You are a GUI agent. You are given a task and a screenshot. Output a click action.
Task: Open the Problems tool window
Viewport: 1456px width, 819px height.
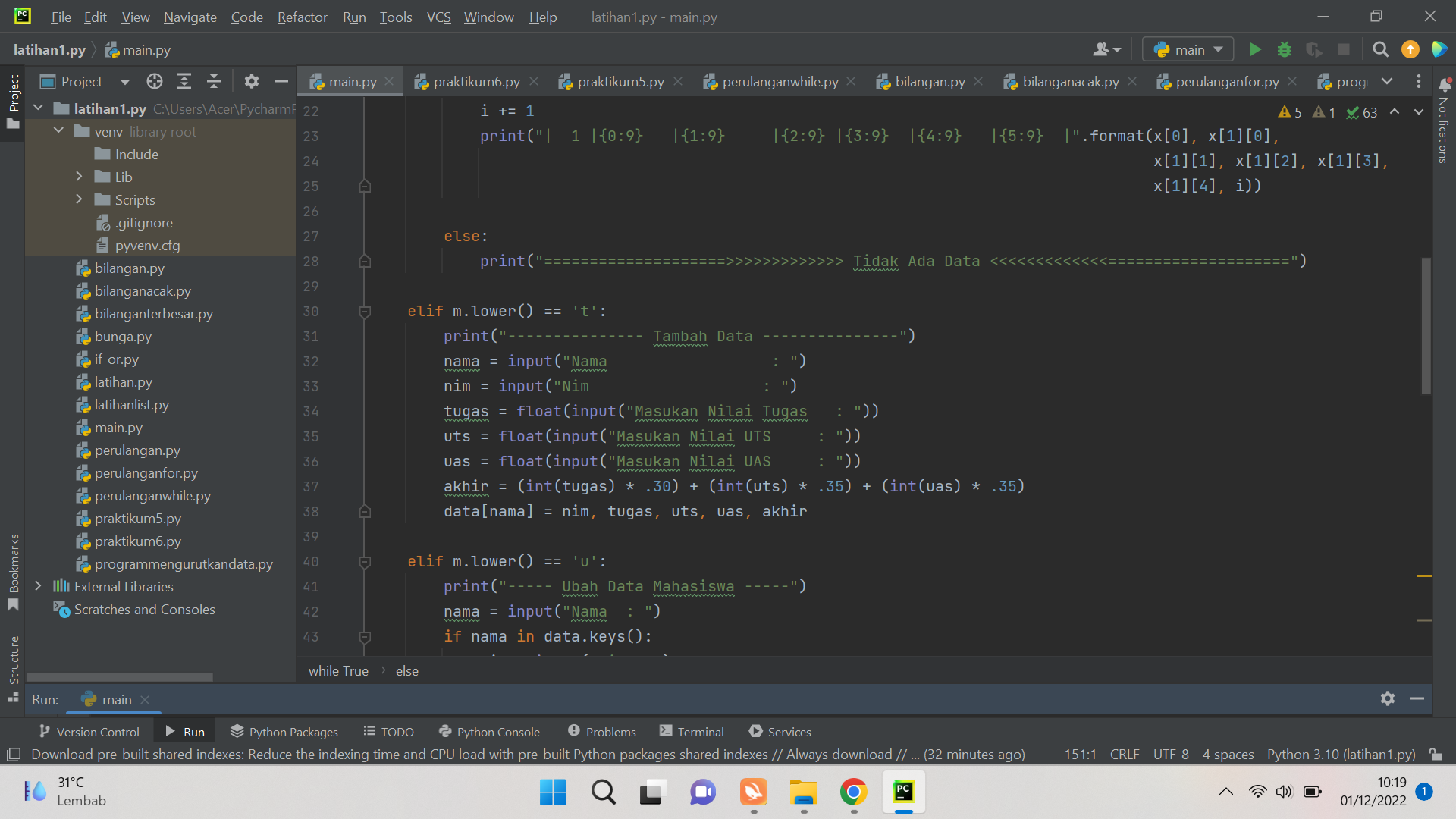pyautogui.click(x=602, y=732)
